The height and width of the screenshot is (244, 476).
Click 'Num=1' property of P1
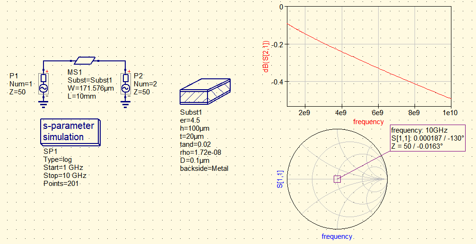point(21,84)
